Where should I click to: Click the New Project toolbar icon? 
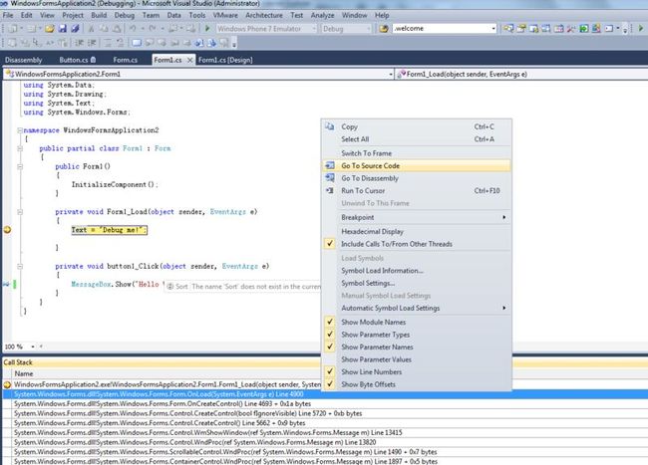click(13, 29)
